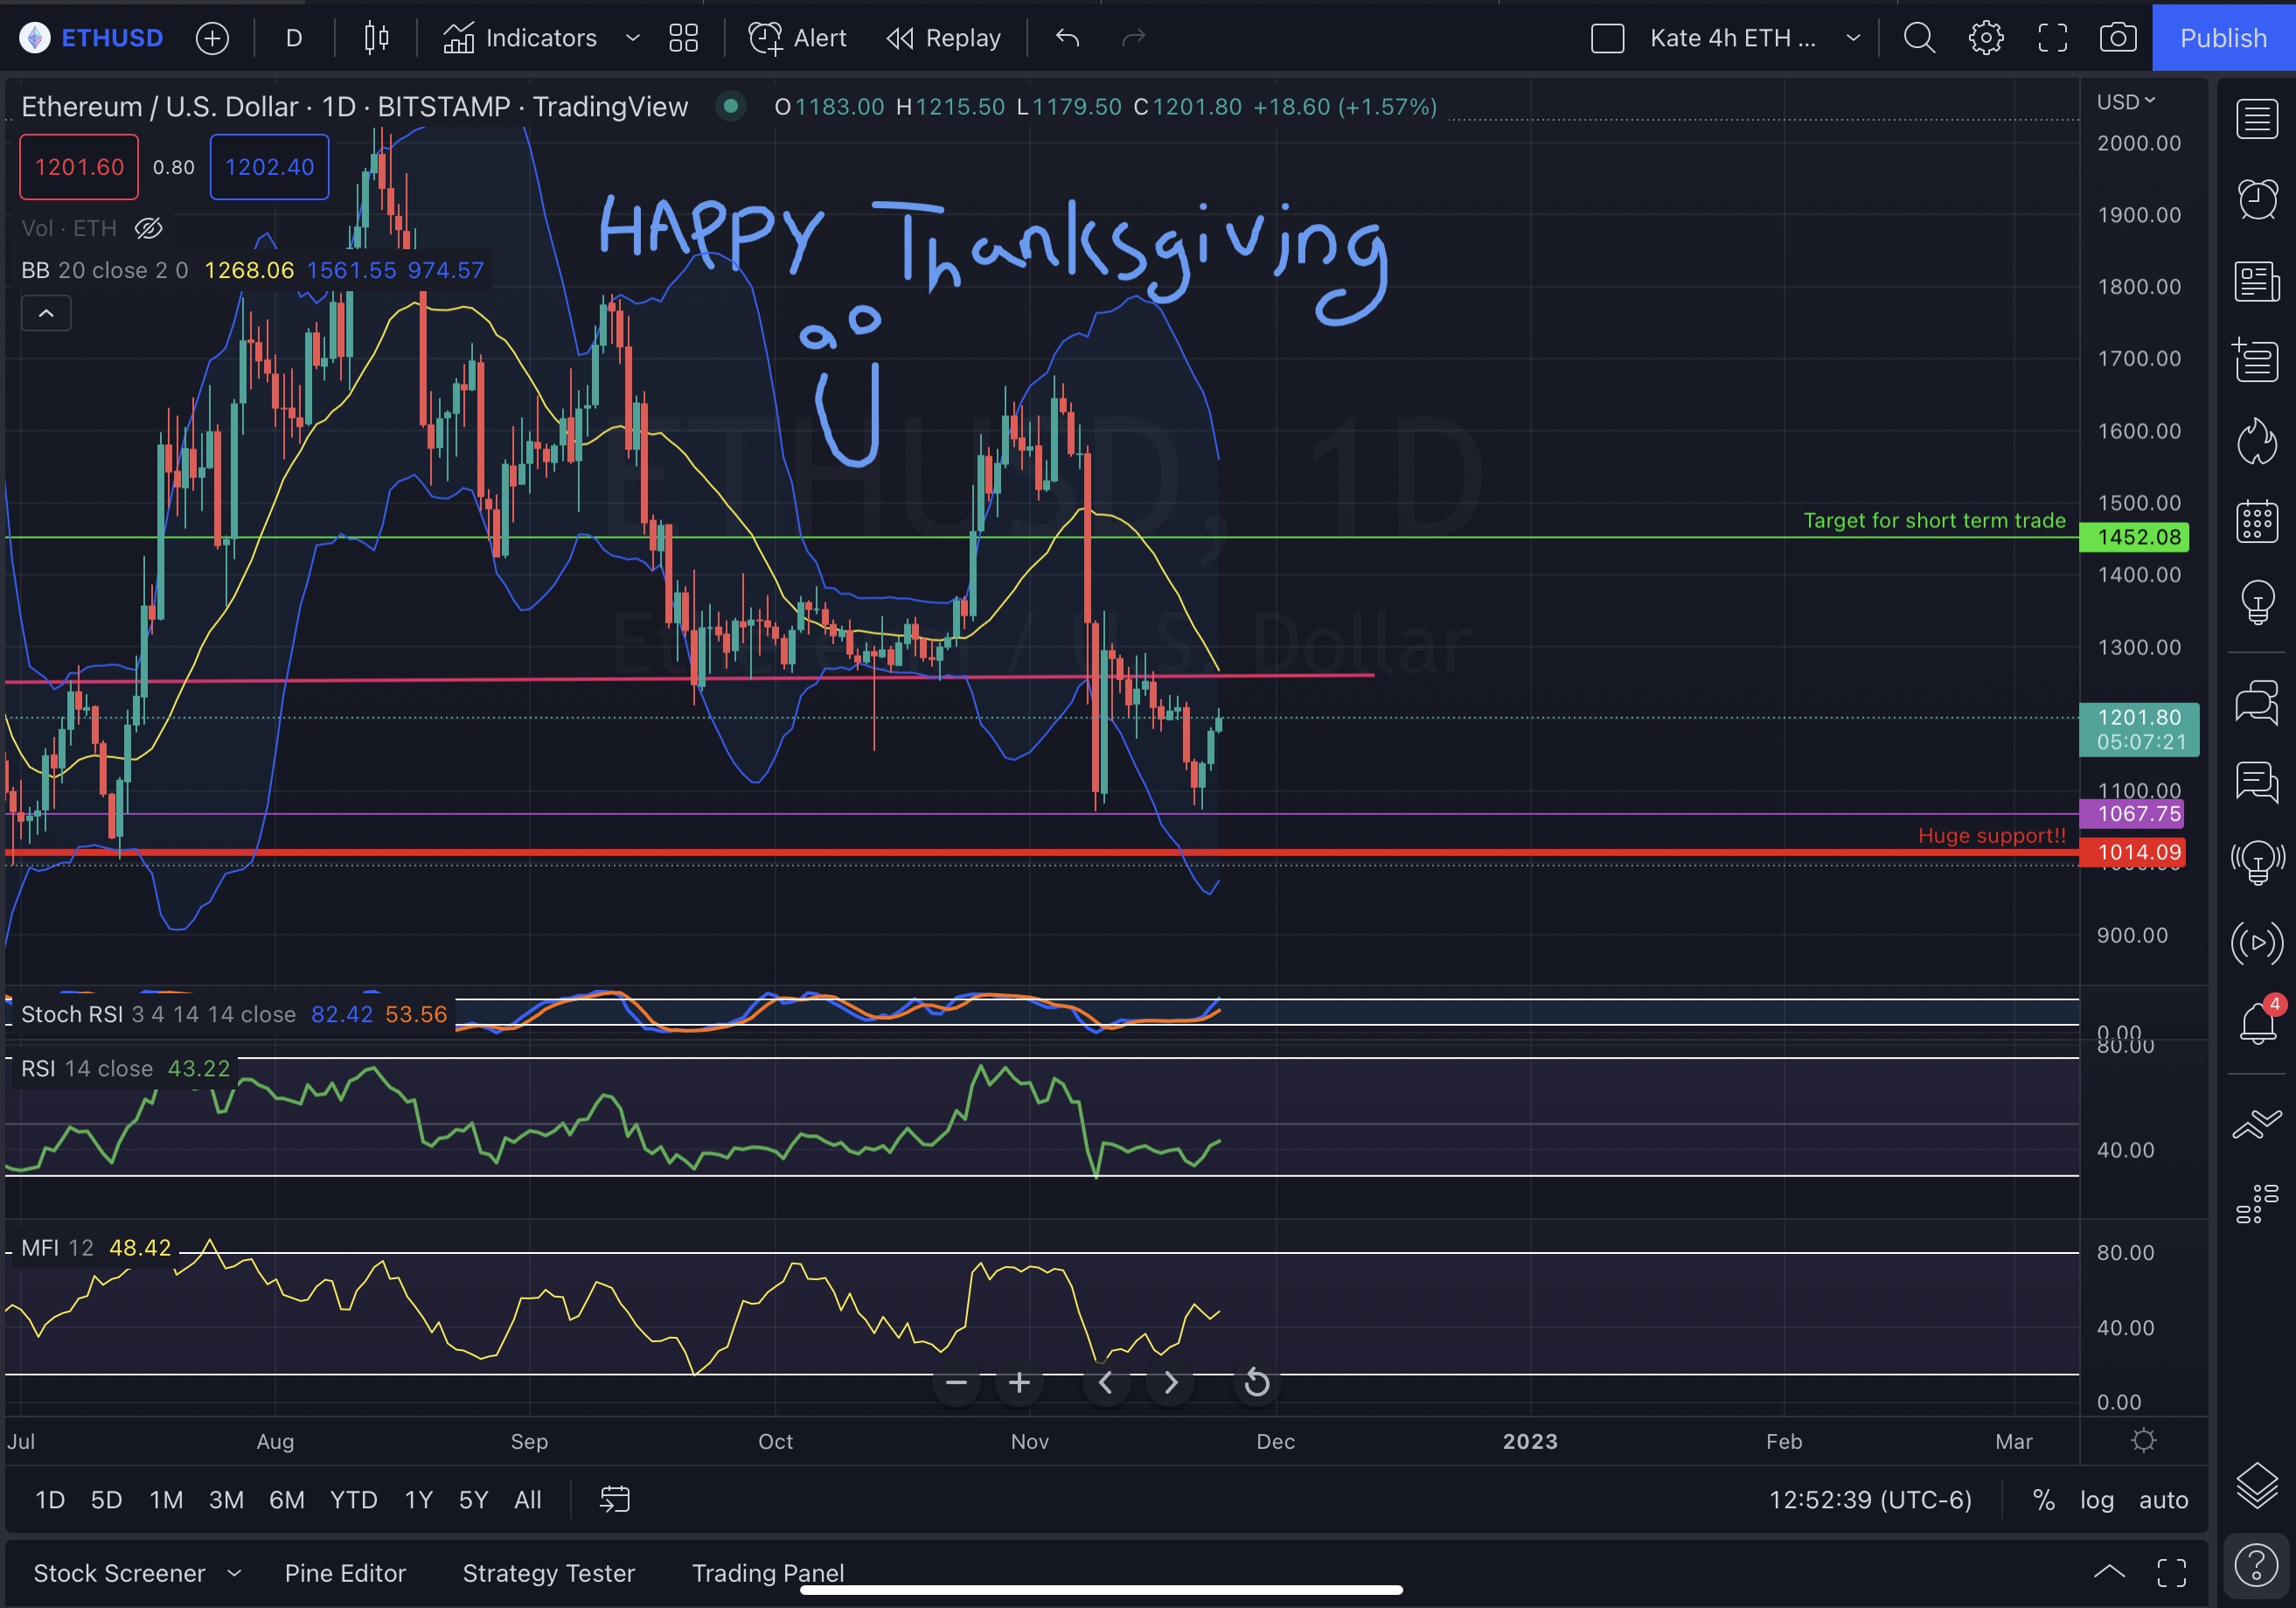Enable log scale on the price axis
This screenshot has width=2296, height=1608.
2097,1500
